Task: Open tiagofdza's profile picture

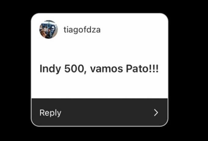Action: [49, 29]
